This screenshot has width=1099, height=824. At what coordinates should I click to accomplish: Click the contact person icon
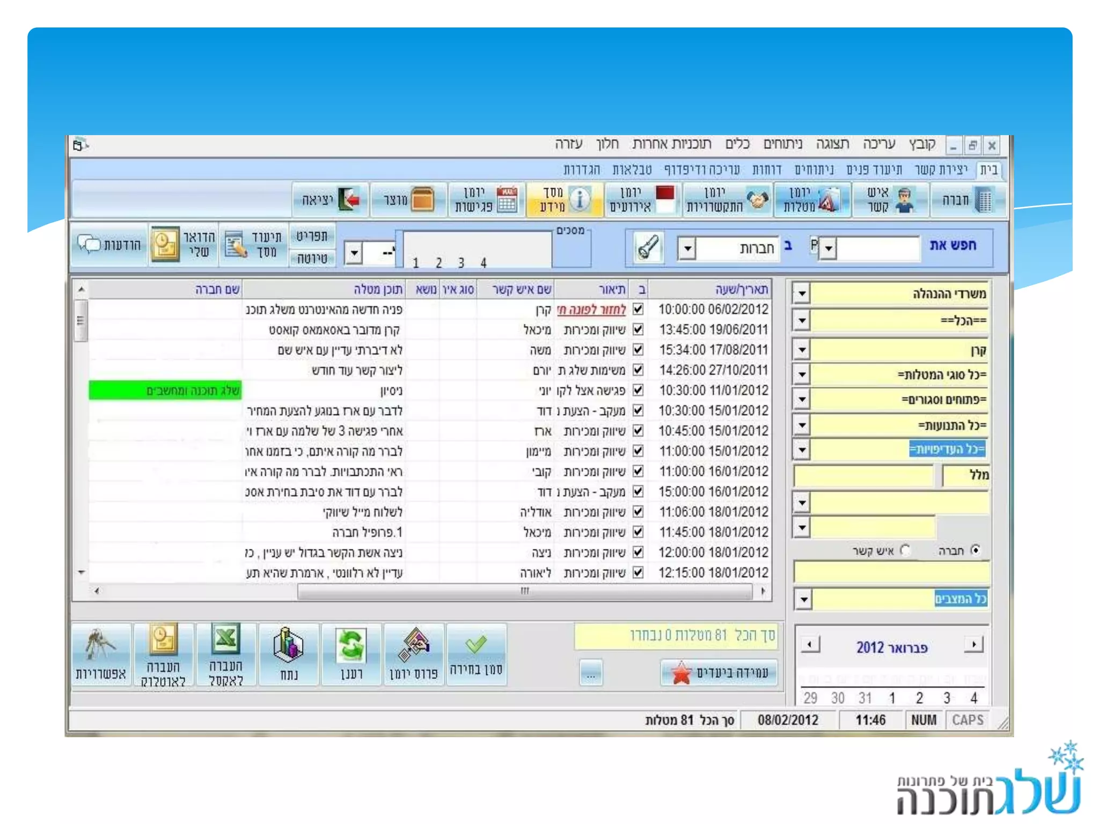coord(905,200)
